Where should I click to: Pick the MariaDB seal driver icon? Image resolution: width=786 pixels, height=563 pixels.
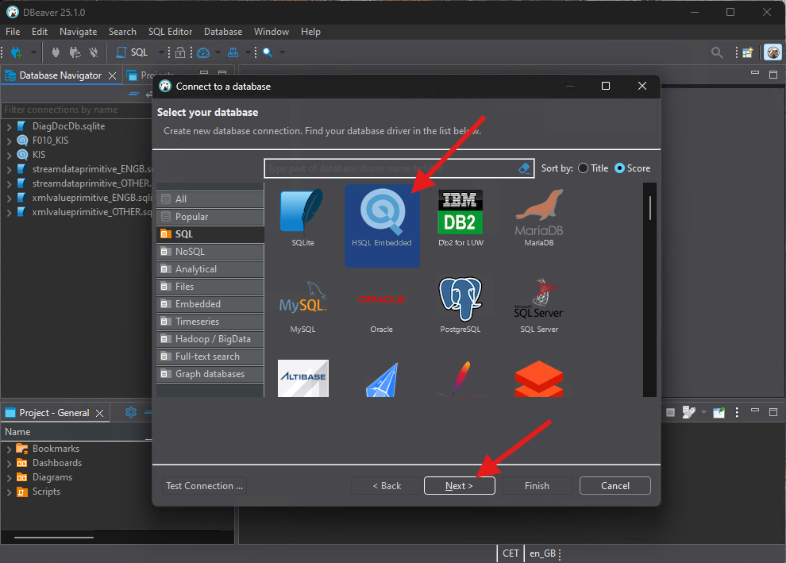click(539, 211)
